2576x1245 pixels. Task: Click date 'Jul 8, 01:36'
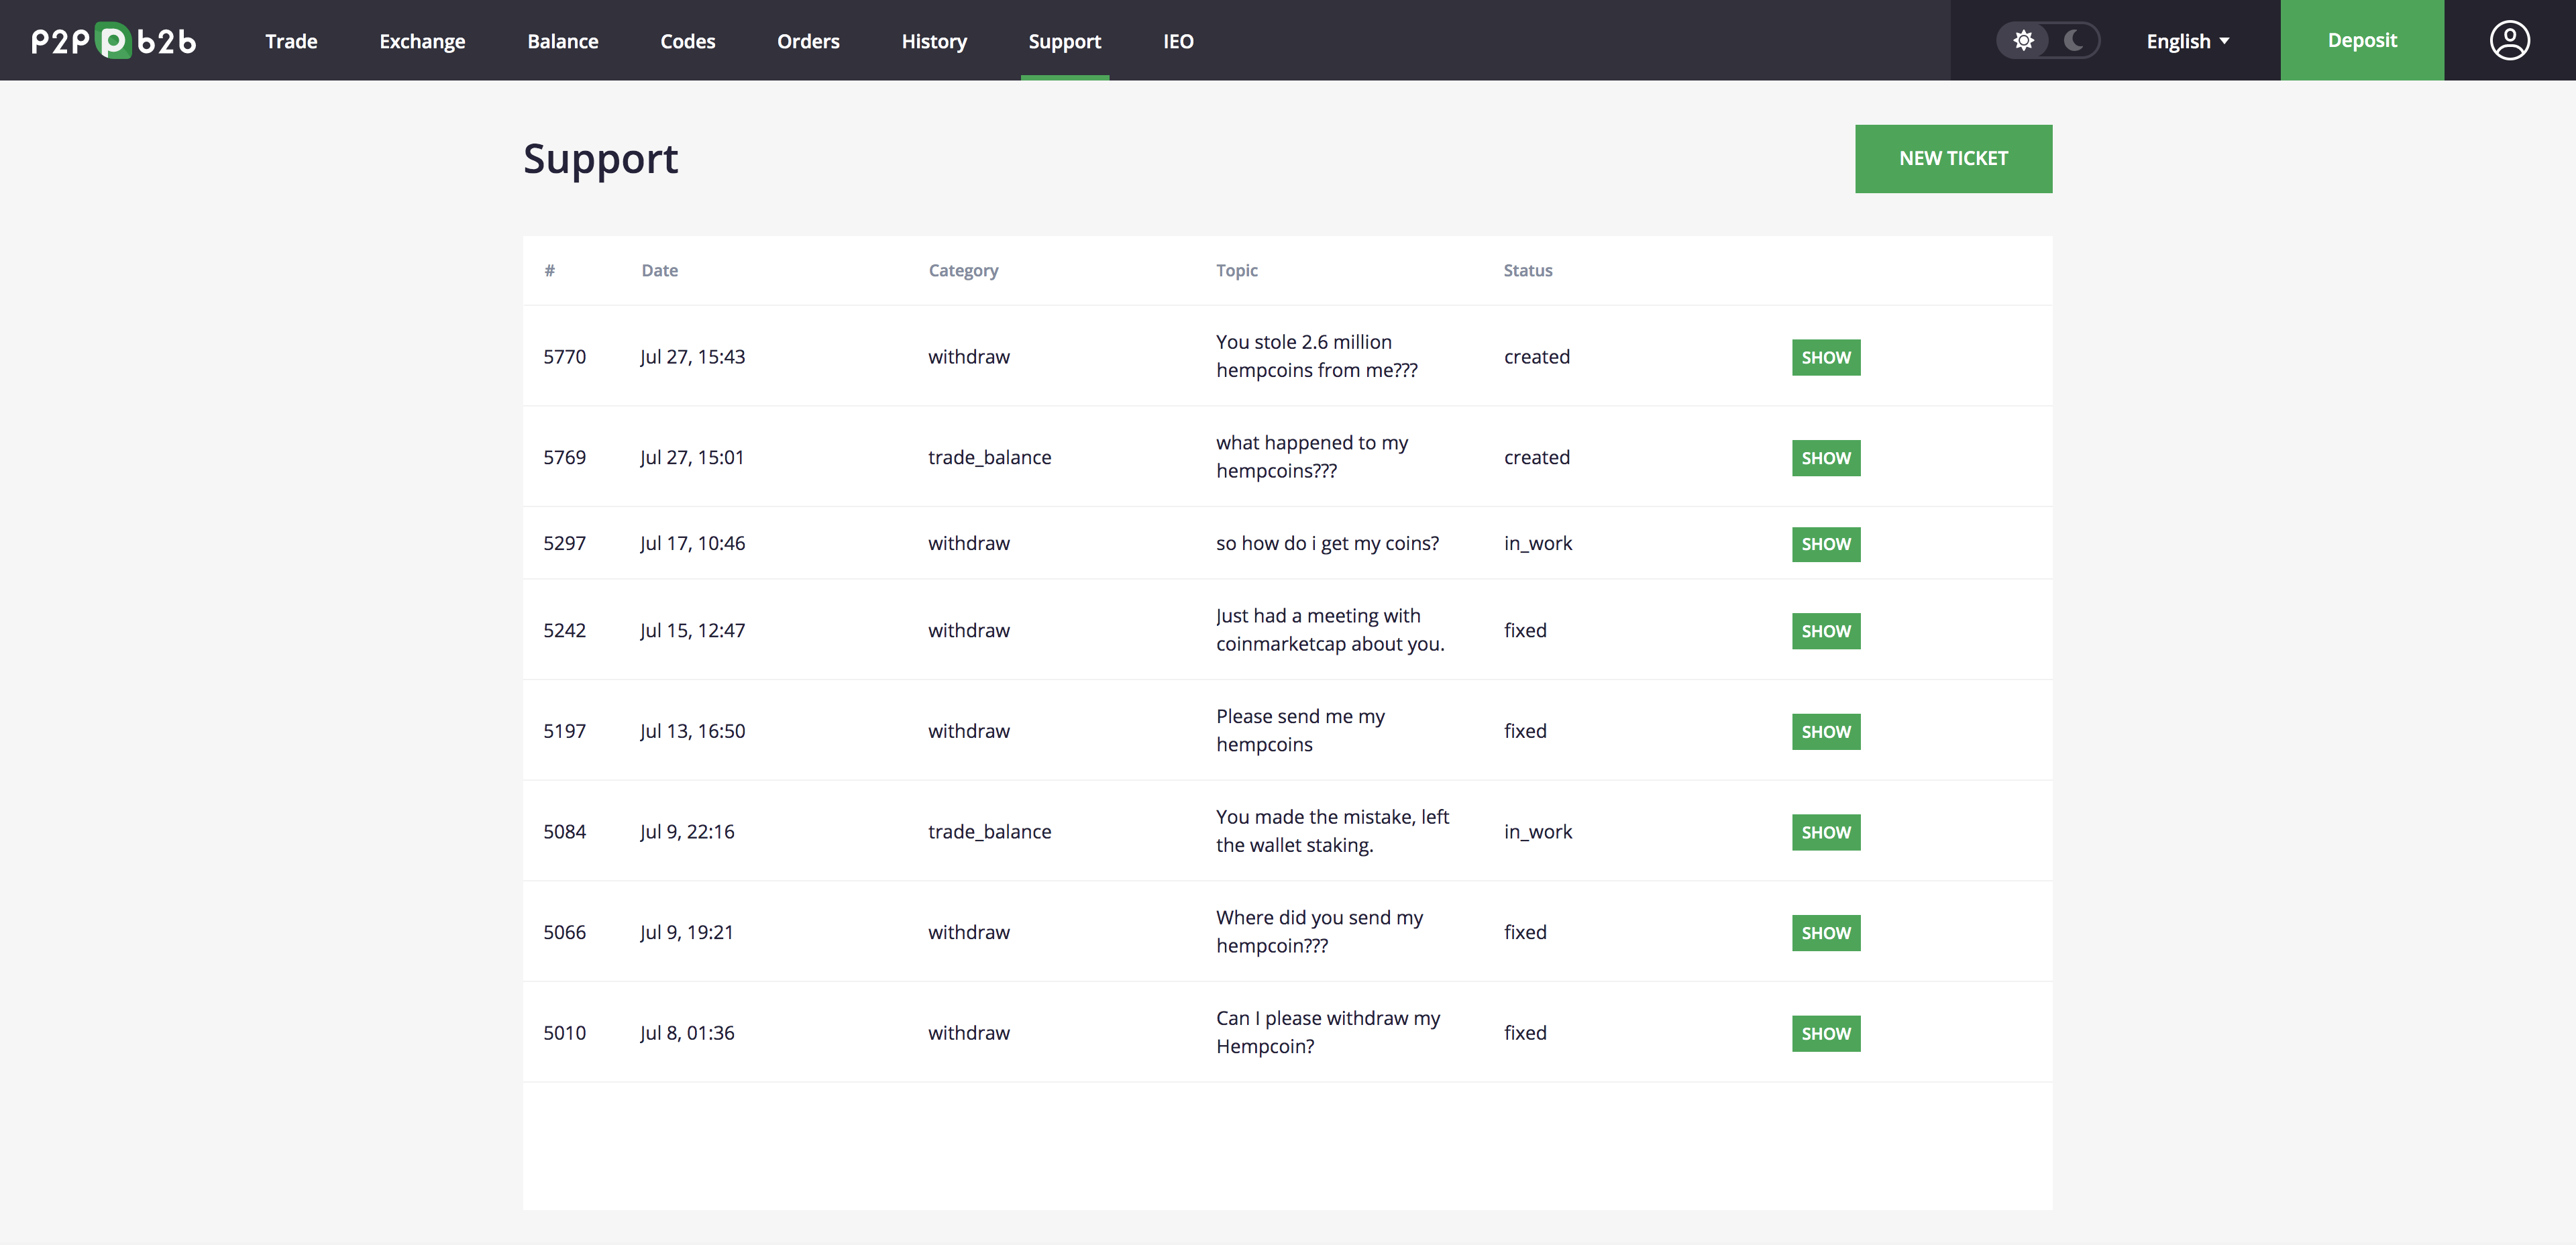click(x=687, y=1033)
